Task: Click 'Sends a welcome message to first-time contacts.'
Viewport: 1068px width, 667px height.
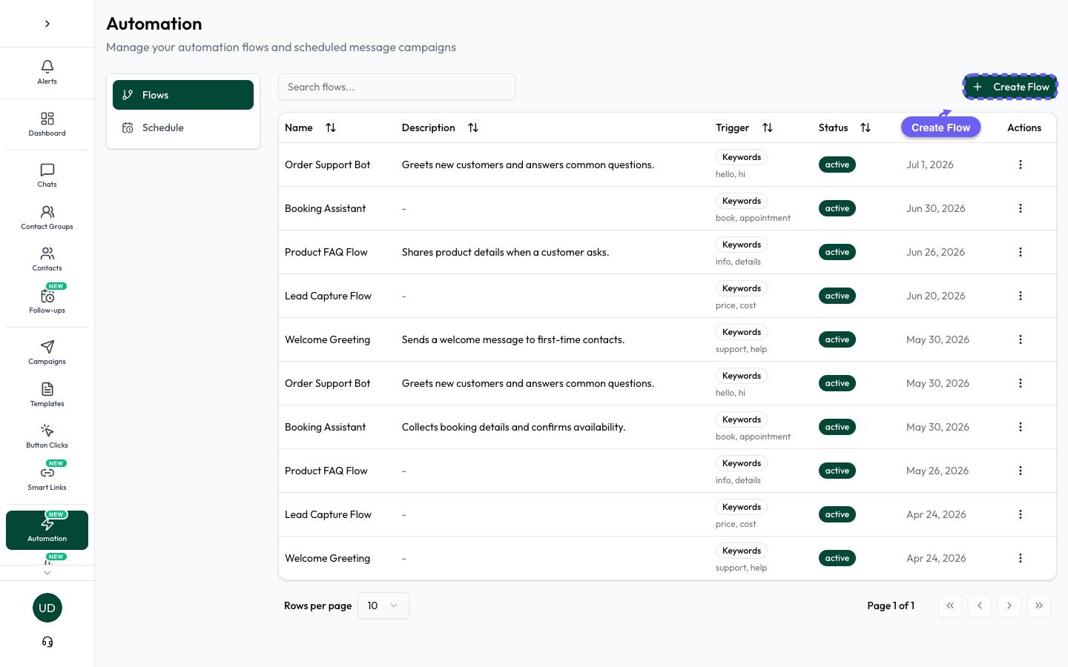Action: (513, 339)
